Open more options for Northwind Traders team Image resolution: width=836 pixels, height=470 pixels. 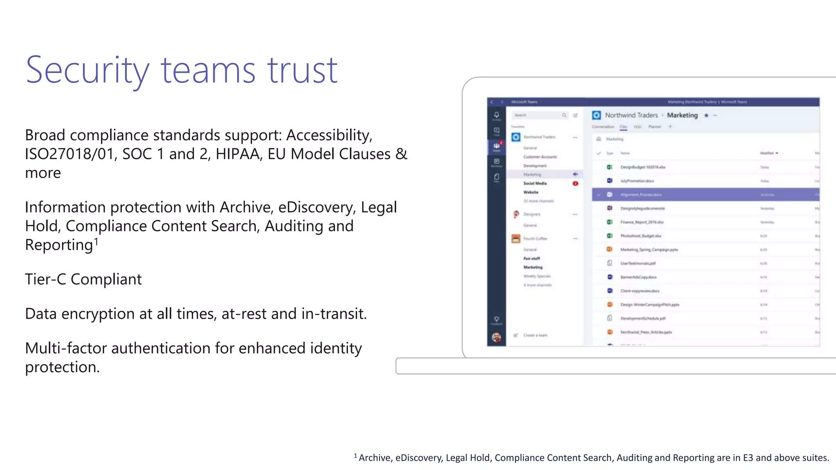[575, 137]
